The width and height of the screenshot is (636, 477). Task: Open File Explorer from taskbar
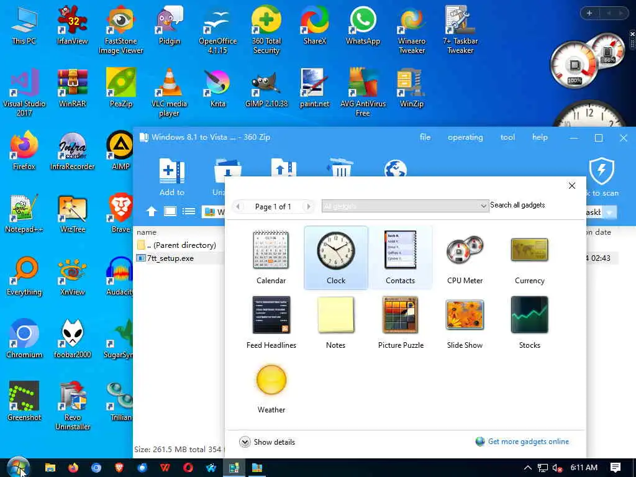50,468
